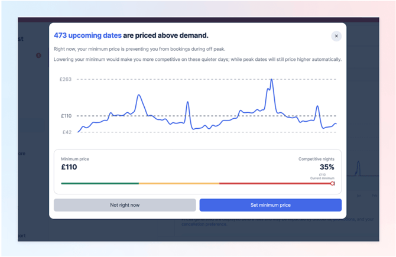396x257 pixels.
Task: Click the highest peak on the price chart
Action: point(271,80)
